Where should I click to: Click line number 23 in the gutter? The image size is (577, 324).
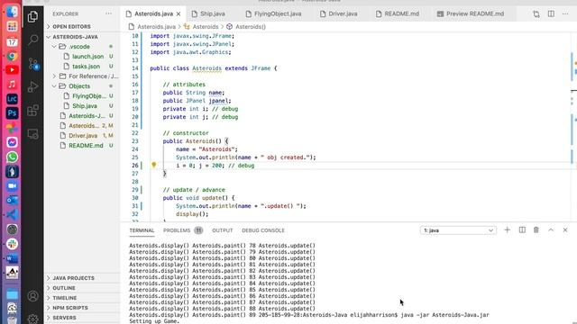[x=134, y=141]
